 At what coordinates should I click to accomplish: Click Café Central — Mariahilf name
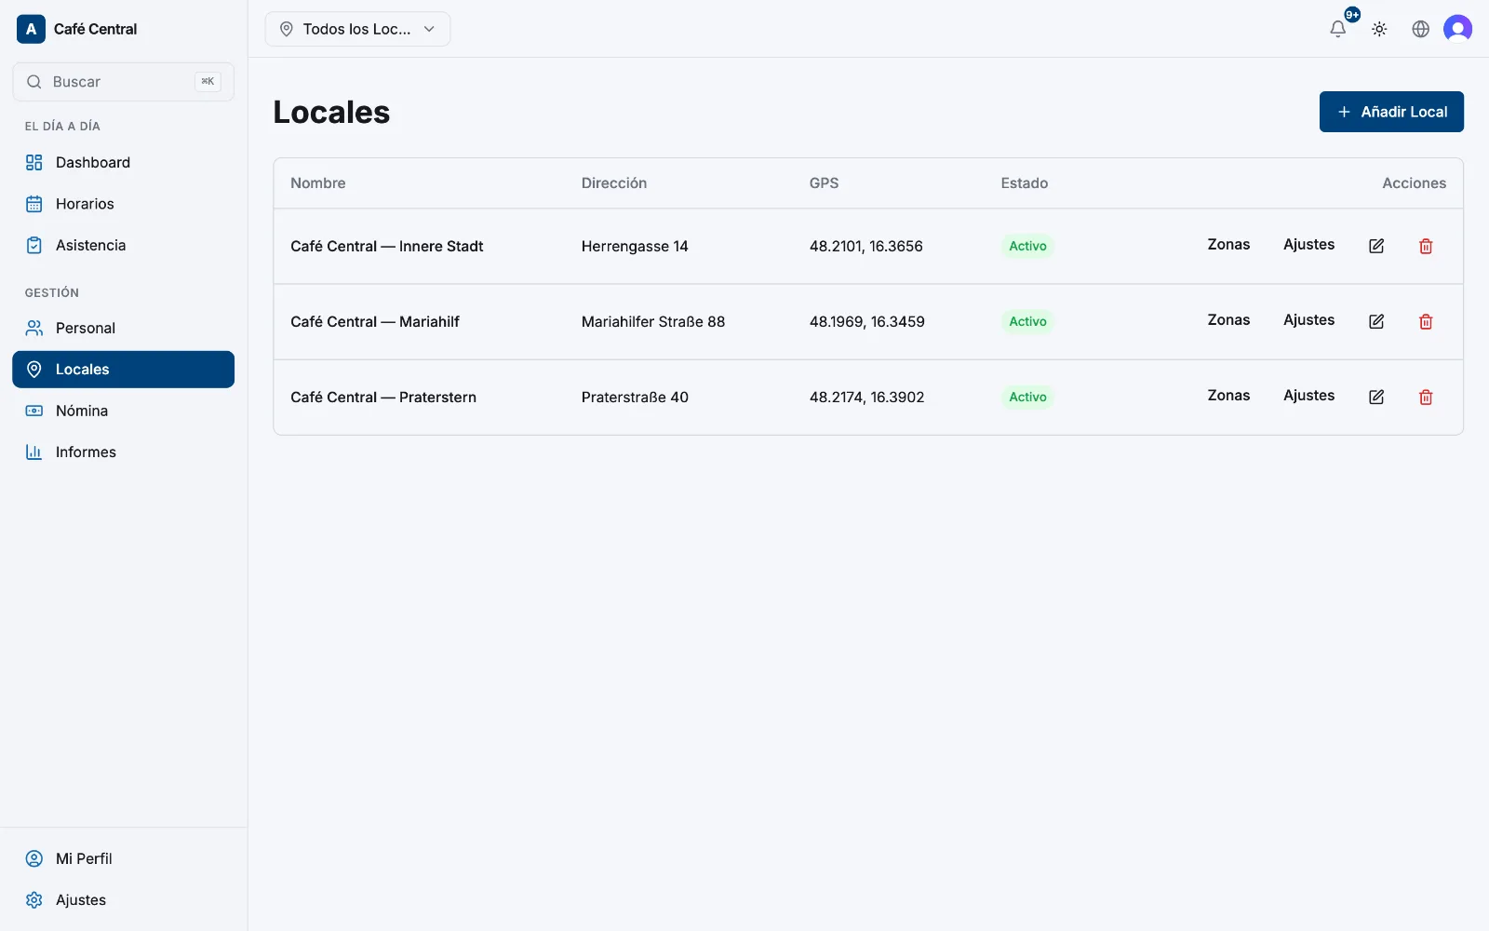tap(375, 322)
